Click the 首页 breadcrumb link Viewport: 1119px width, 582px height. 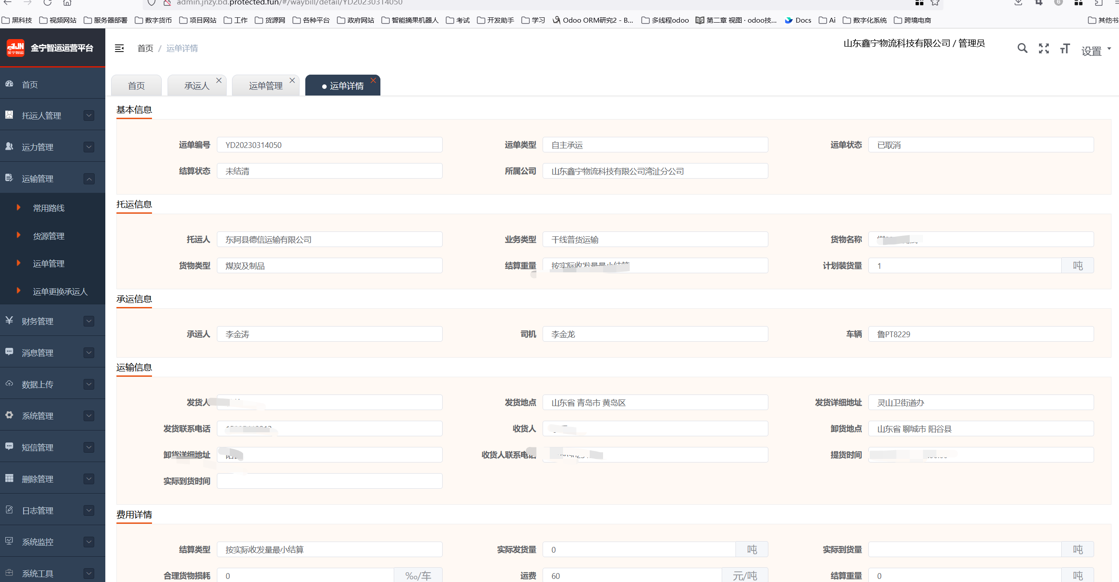tap(145, 48)
